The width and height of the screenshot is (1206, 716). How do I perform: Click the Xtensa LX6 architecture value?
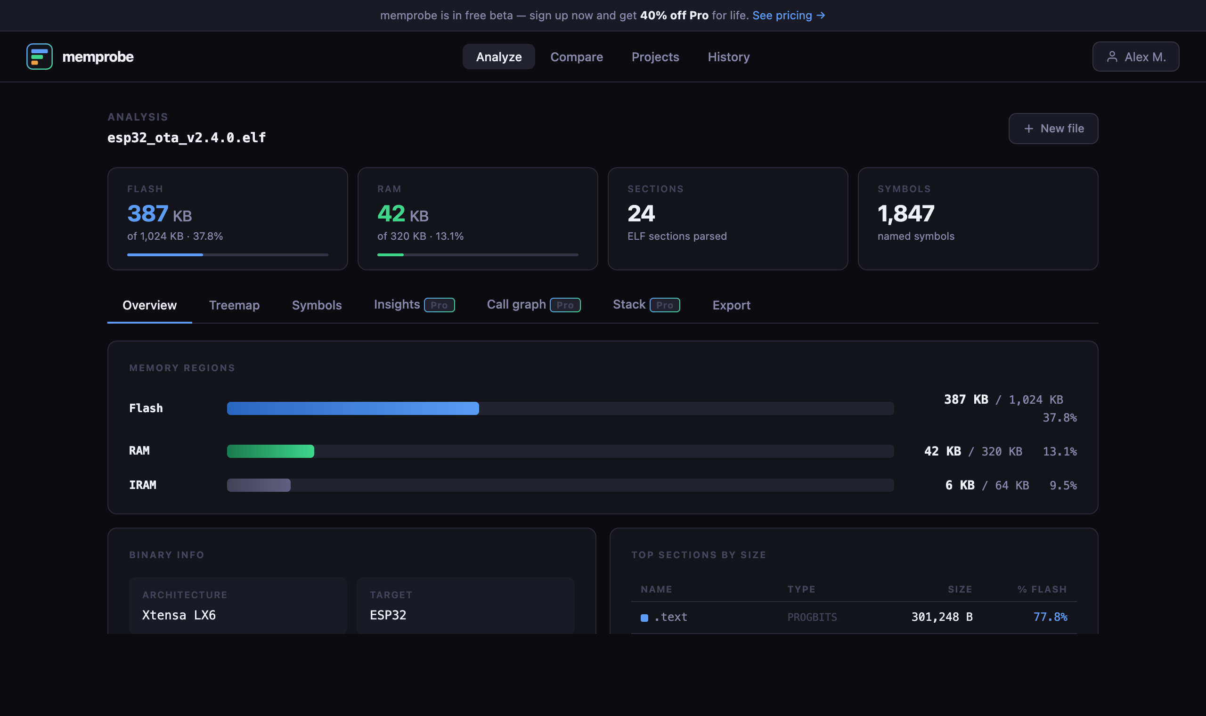coord(179,615)
